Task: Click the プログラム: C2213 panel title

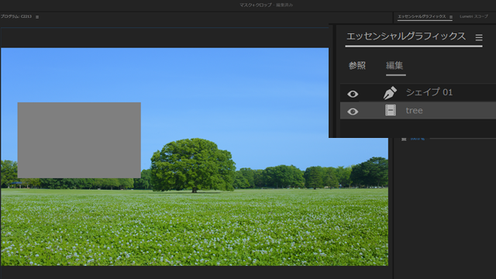Action: [16, 16]
